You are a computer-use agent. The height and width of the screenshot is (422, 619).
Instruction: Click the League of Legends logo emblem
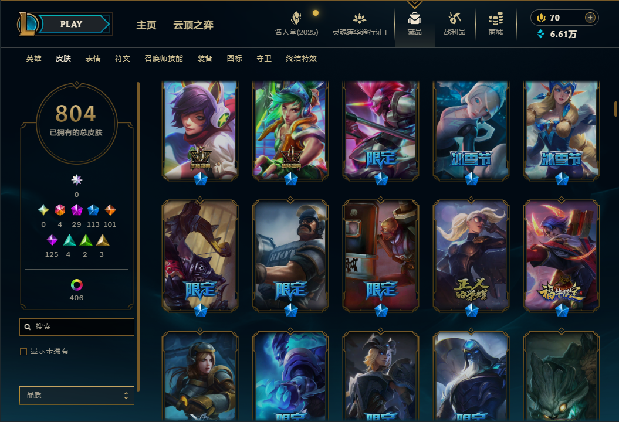(x=27, y=23)
